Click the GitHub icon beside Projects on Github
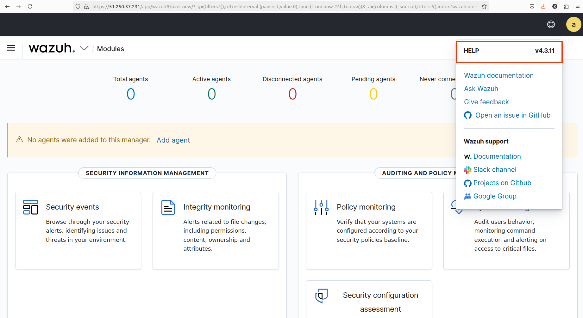The image size is (583, 318). click(x=468, y=183)
